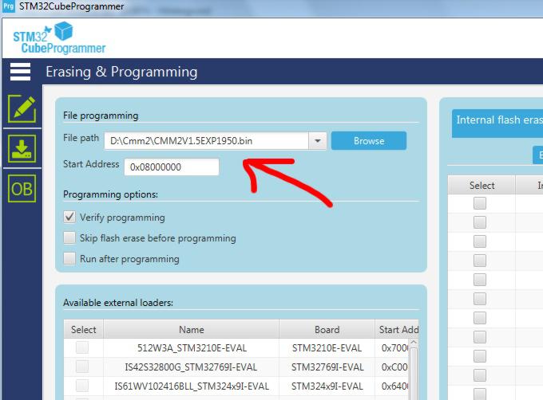The width and height of the screenshot is (543, 400).
Task: Enable Skip flash erase before programming
Action: tap(69, 238)
